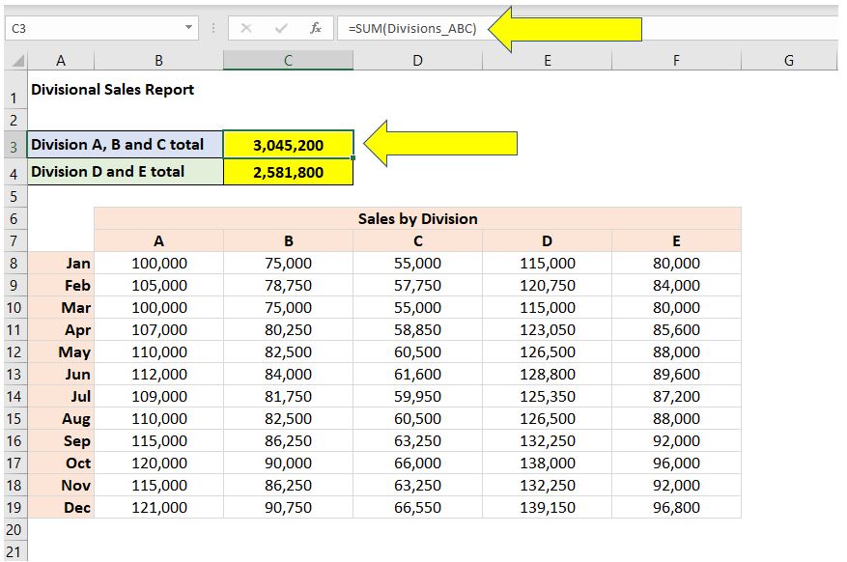The image size is (847, 562).
Task: Select the yellow cell showing 3,045,200
Action: [289, 144]
